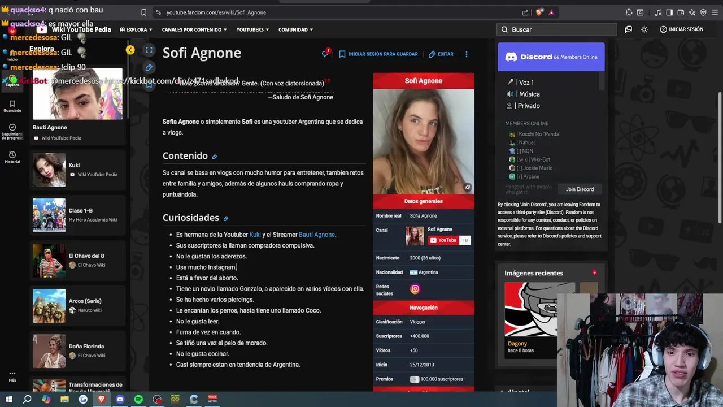Click the page vertical scrollbar
723x407 pixels.
(x=719, y=158)
